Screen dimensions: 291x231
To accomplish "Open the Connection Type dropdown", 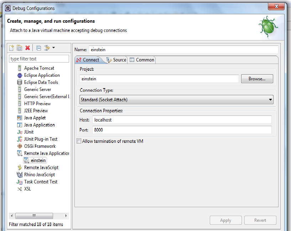I will coord(176,100).
